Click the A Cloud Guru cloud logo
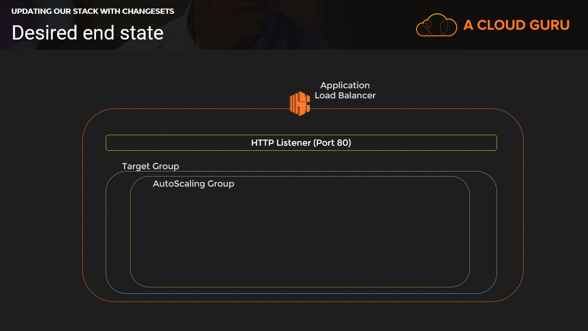The width and height of the screenshot is (588, 331). 436,25
